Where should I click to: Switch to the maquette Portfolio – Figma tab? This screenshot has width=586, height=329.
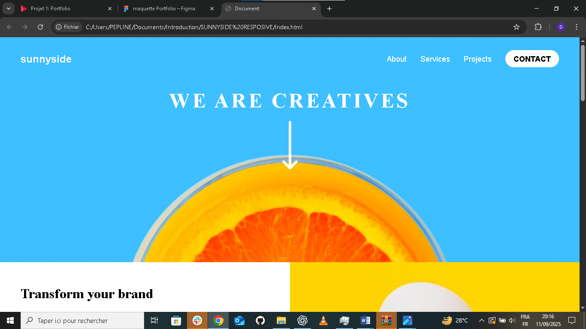[x=164, y=9]
